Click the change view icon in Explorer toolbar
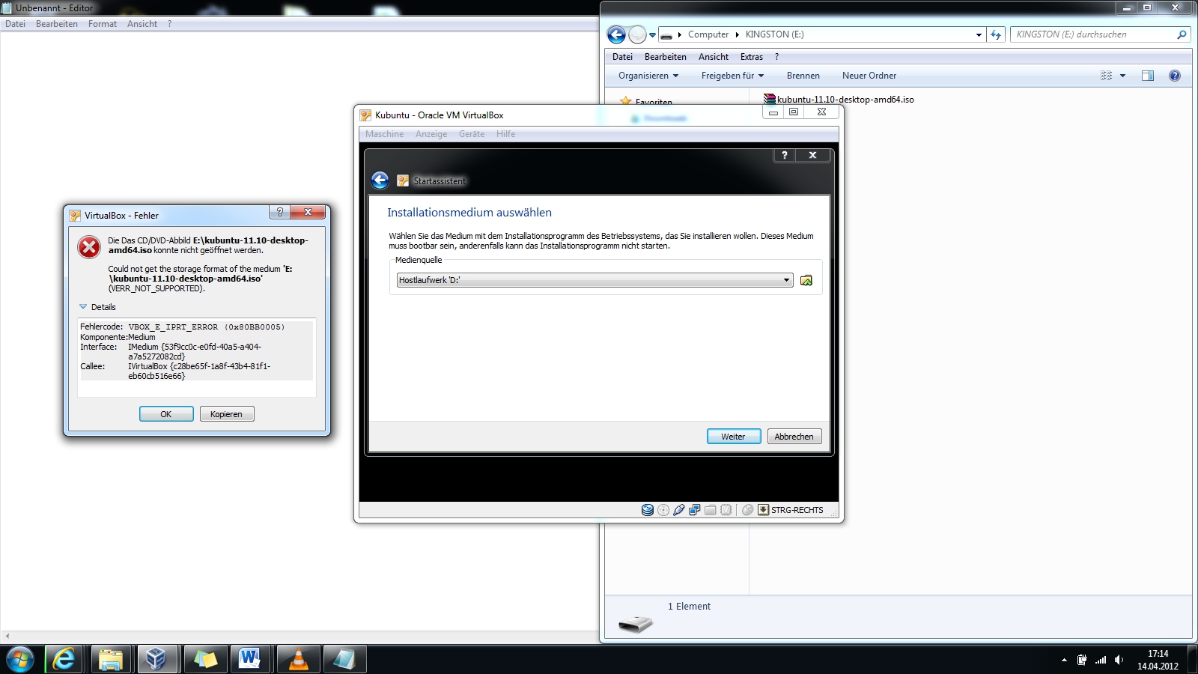Image resolution: width=1198 pixels, height=674 pixels. pos(1106,76)
